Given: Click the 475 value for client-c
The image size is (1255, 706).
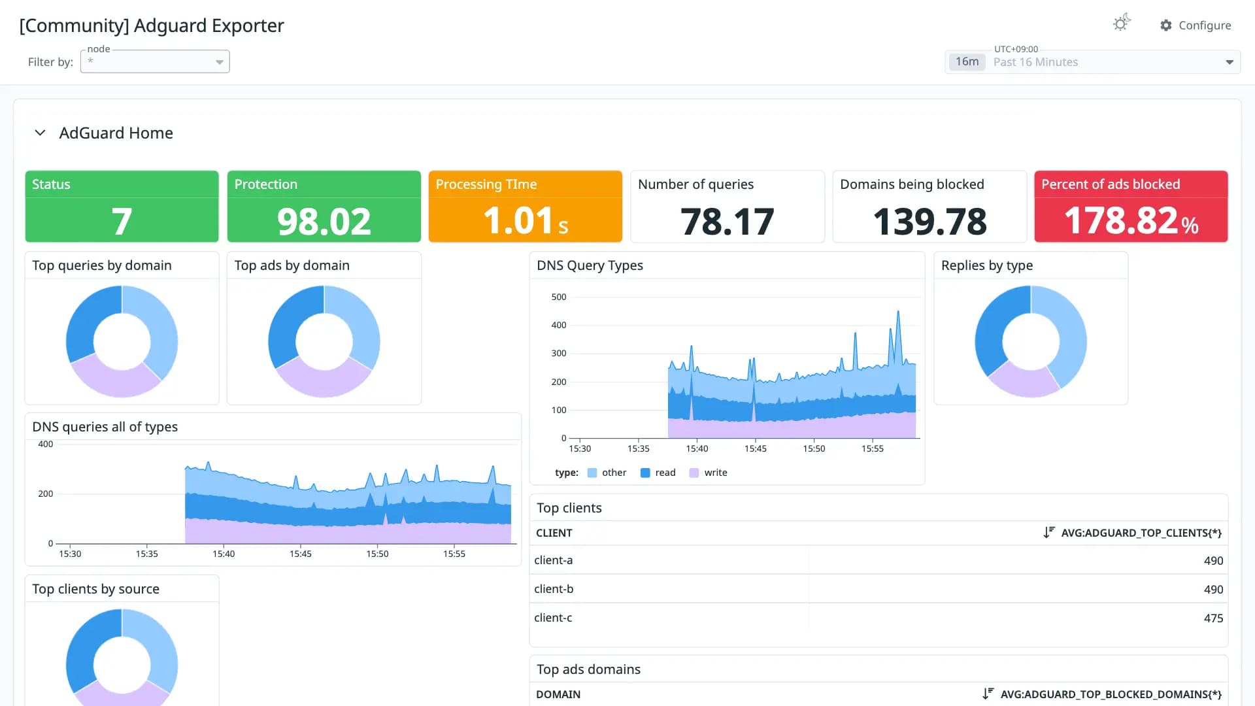Looking at the screenshot, I should (x=1213, y=618).
